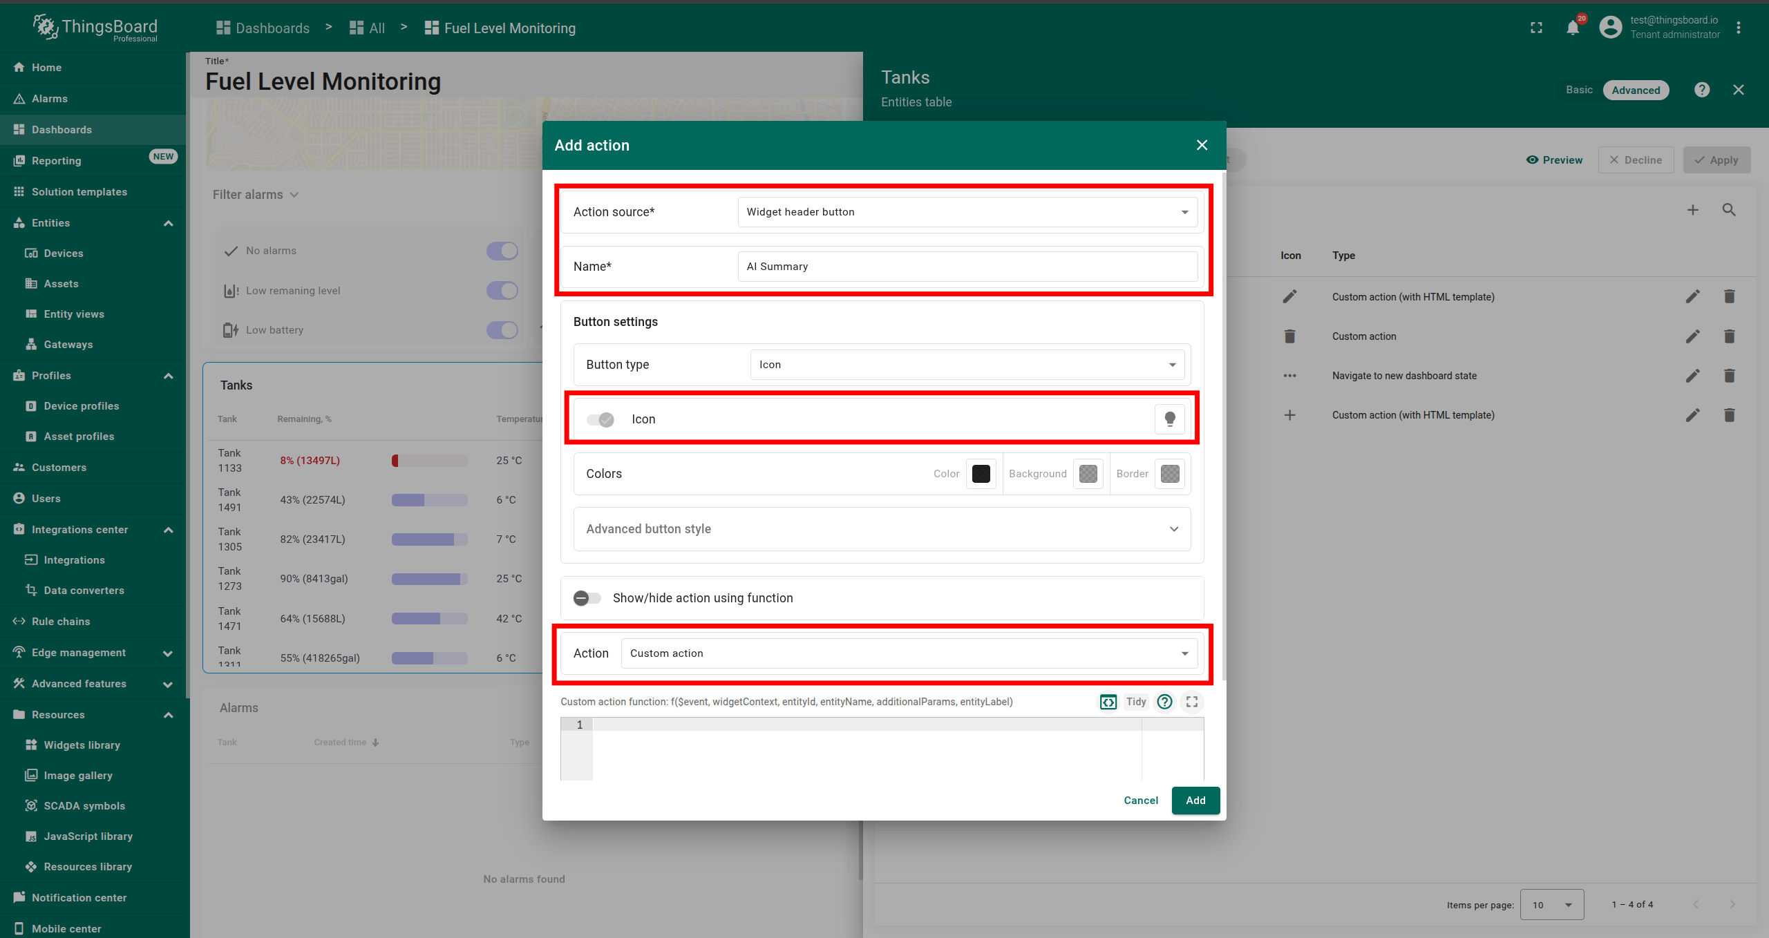Expand the Advanced button style section
This screenshot has height=938, width=1769.
[x=881, y=529]
